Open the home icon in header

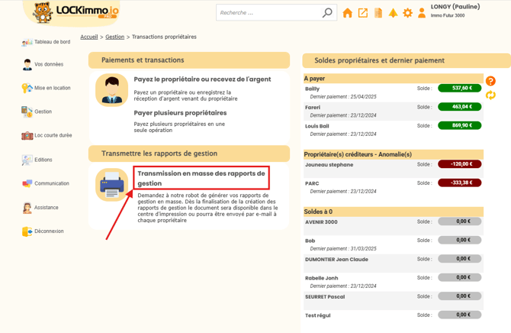[347, 13]
